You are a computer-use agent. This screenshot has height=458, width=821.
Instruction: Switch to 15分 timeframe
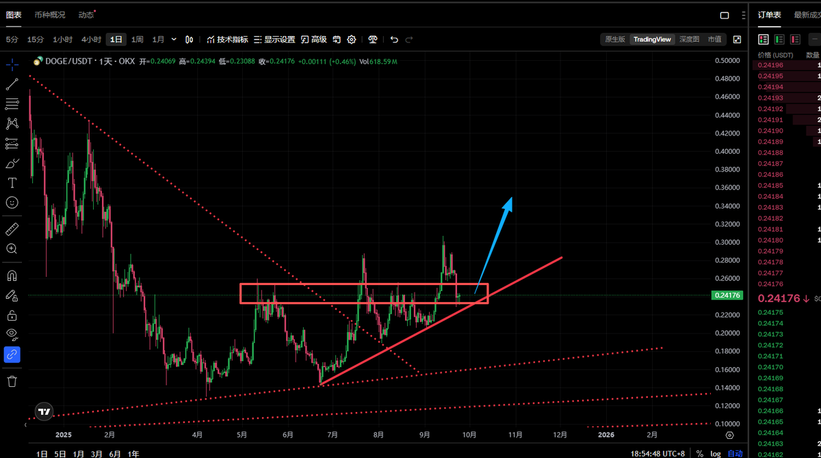(36, 40)
